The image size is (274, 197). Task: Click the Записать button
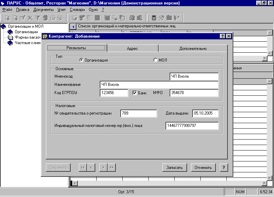point(174,168)
